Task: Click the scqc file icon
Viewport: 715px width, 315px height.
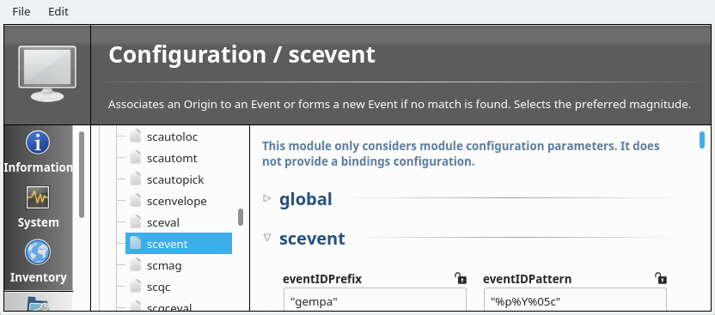Action: (x=136, y=287)
